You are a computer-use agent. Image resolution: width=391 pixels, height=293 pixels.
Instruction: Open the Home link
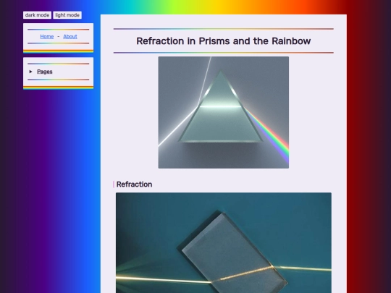click(47, 36)
